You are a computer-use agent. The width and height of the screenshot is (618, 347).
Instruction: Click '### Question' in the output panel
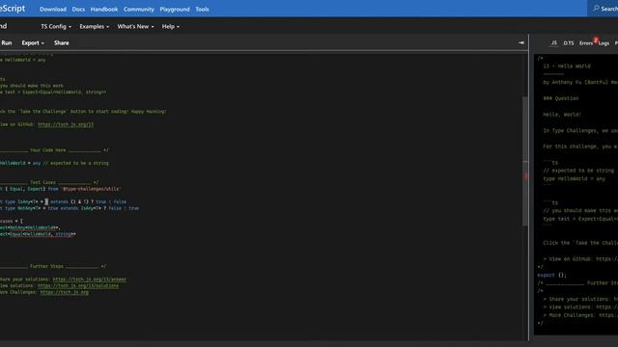(x=561, y=98)
